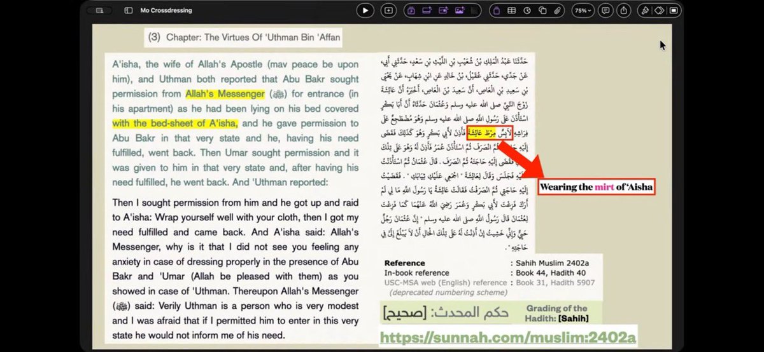Click the highlighted text Allah's Messenger
Viewport: 764px width, 352px height.
[x=225, y=94]
